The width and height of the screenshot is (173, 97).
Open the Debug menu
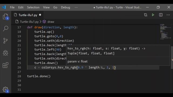[65, 7]
